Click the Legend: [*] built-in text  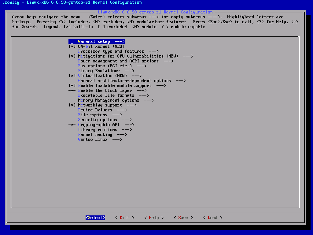68,27
